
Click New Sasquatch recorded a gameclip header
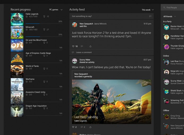pyautogui.click(x=112, y=75)
